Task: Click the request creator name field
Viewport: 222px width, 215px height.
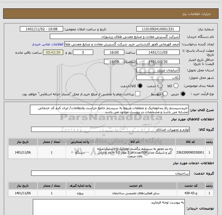Action: pos(122,44)
